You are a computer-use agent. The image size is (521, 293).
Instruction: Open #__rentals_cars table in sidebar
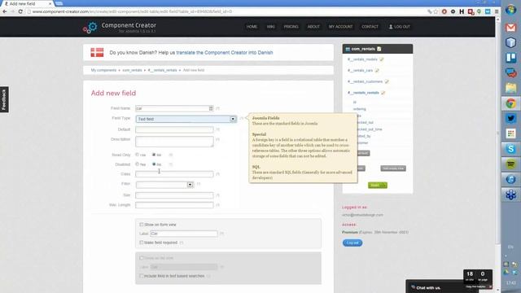point(360,71)
